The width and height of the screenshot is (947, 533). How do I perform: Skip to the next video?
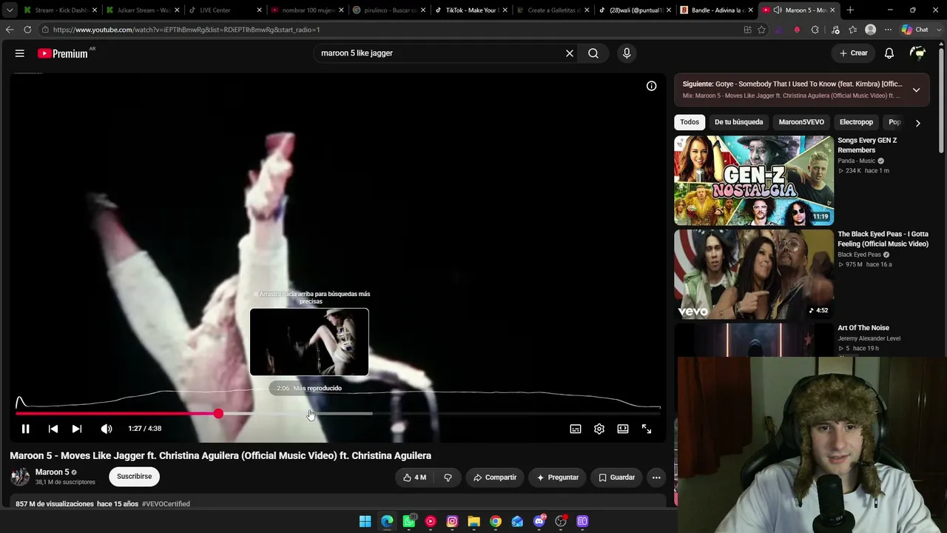77,429
